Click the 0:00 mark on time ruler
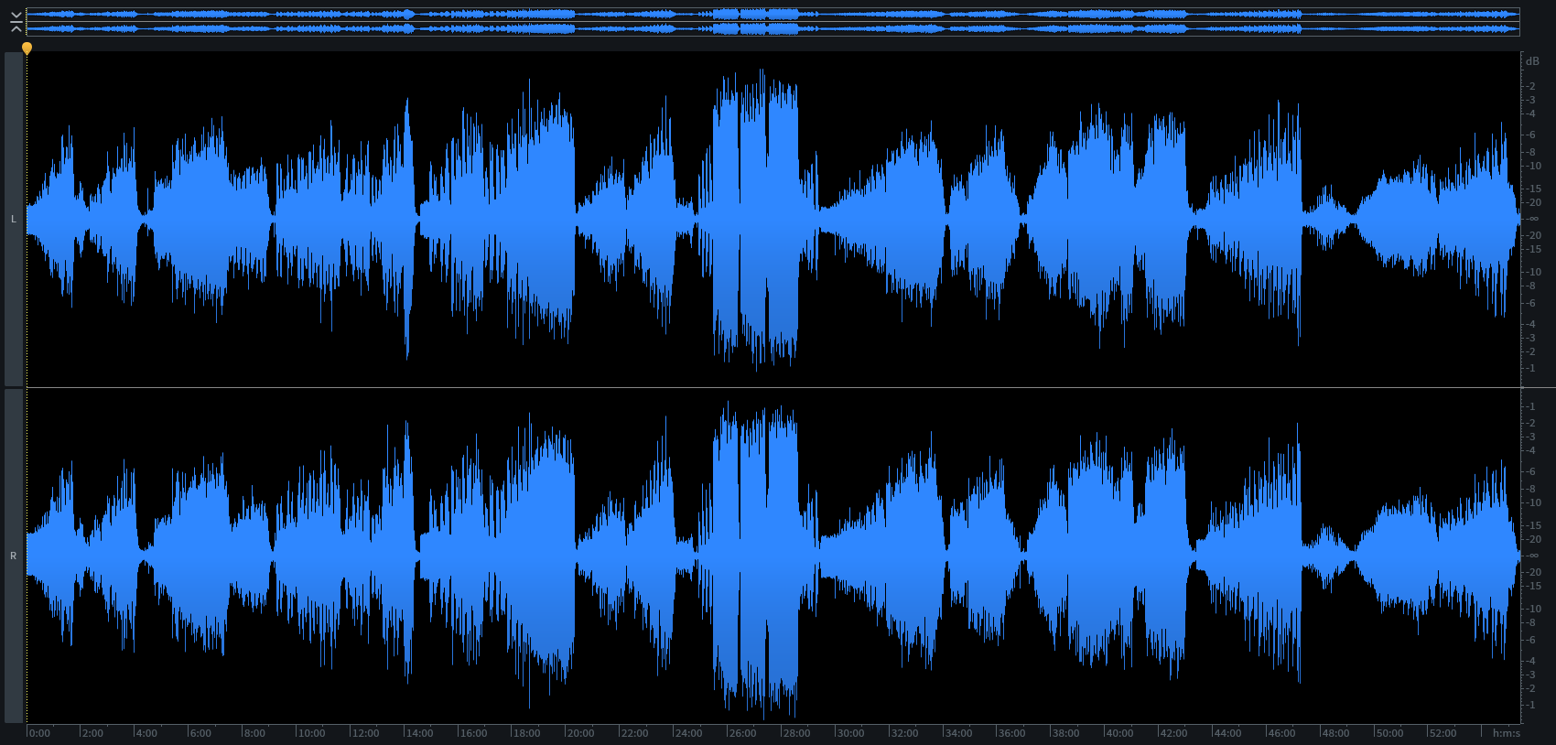Screen dimensions: 1556x745 pyautogui.click(x=39, y=733)
